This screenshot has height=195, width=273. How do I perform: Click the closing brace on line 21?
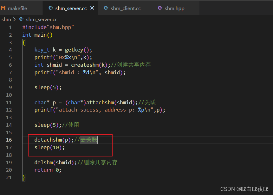[24, 178]
